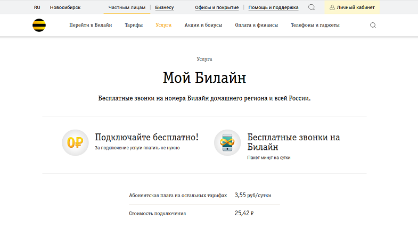This screenshot has width=418, height=228.
Task: Switch language via RU selector
Action: coord(37,7)
